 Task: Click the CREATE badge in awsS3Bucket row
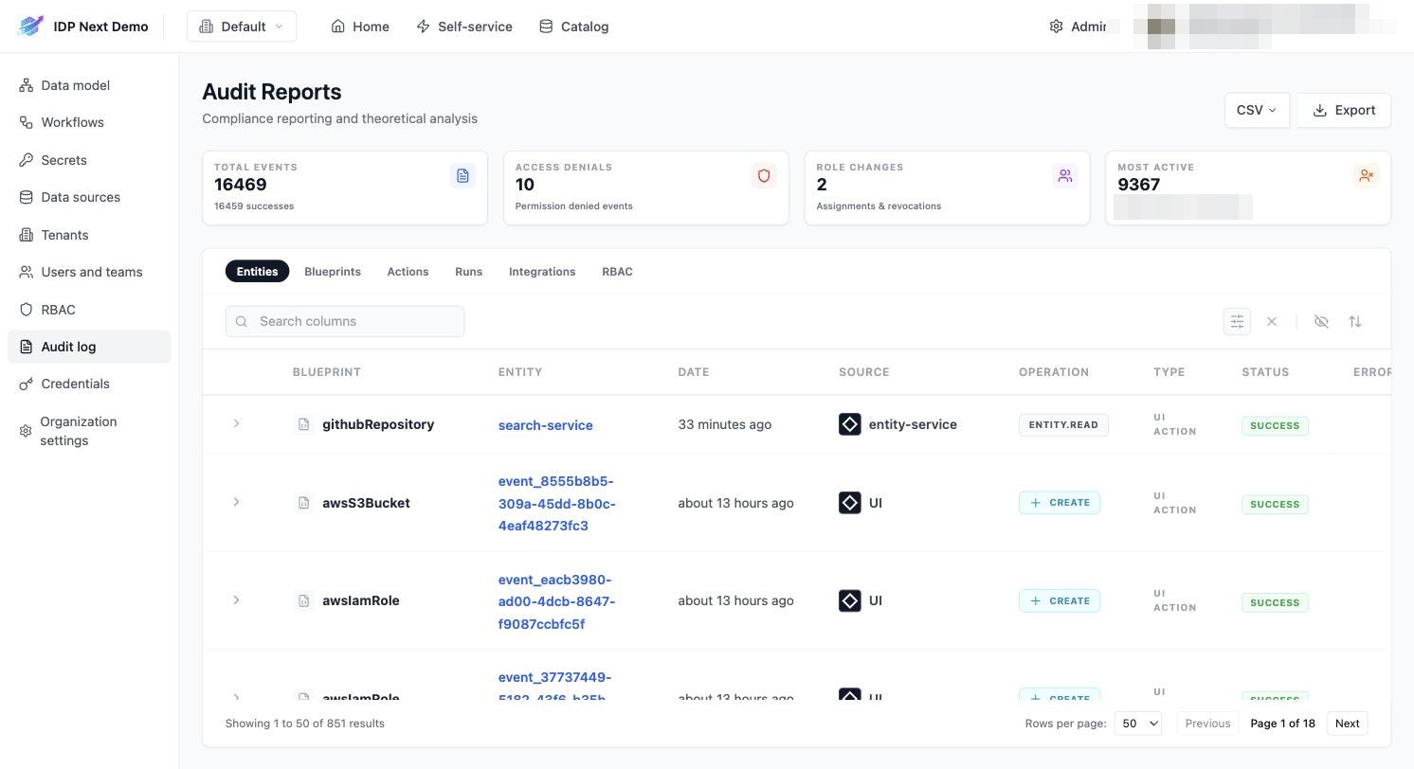click(1060, 503)
